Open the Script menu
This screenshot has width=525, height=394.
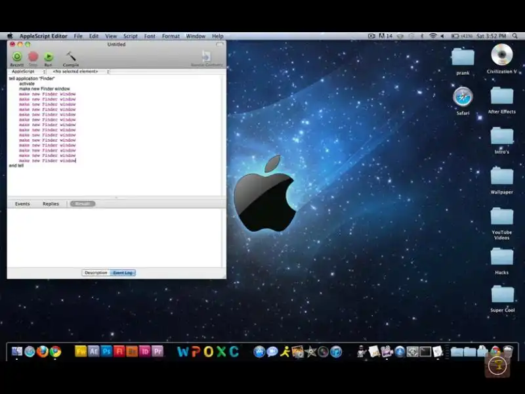(130, 36)
